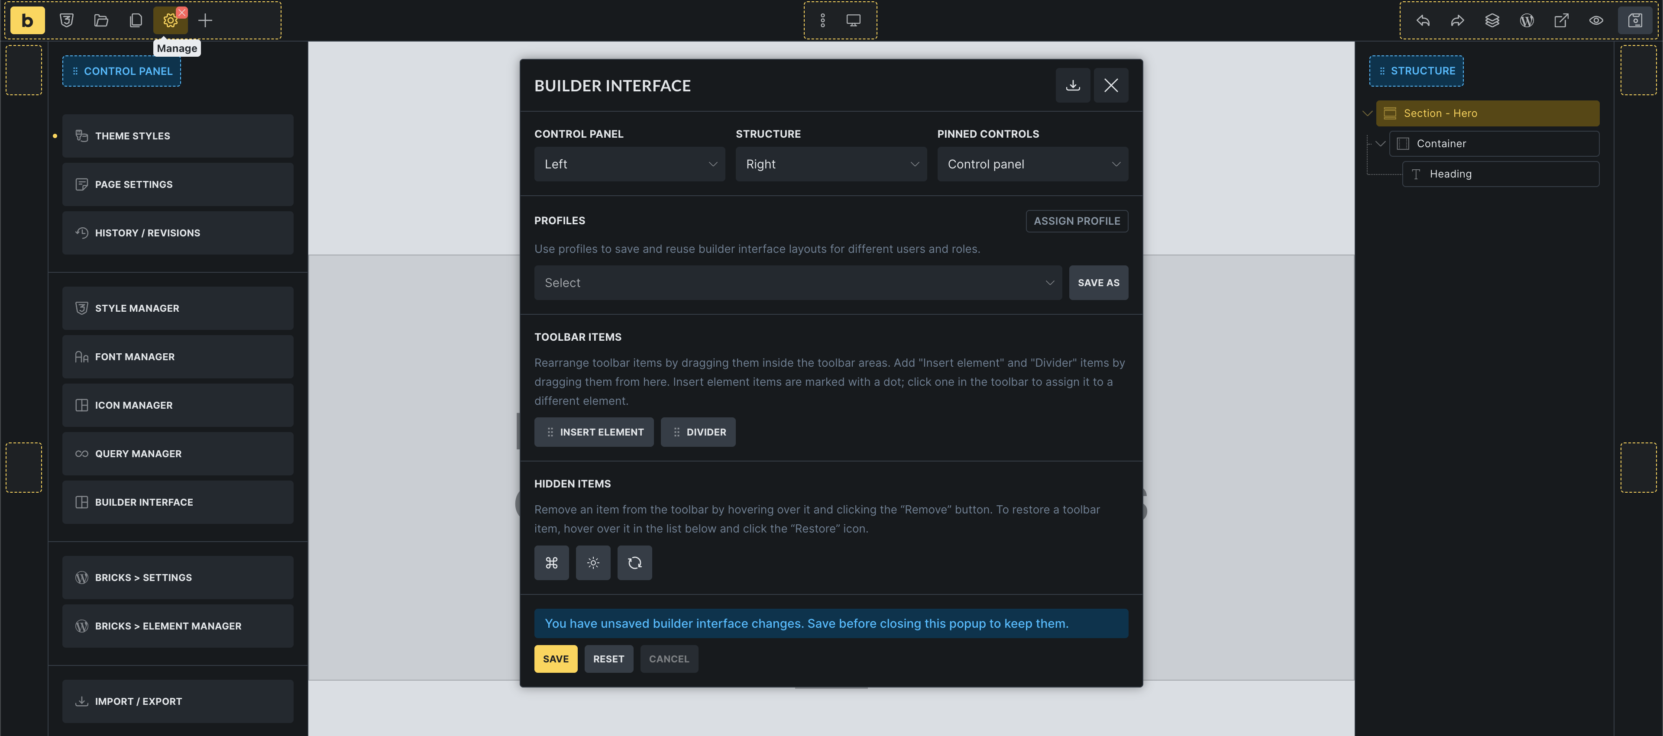Screen dimensions: 1663x736
Task: Open the Style Manager
Action: [178, 308]
